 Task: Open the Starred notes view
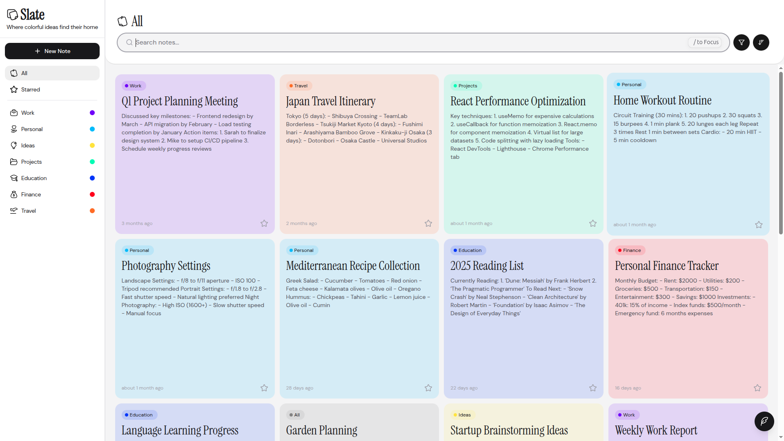pos(52,89)
